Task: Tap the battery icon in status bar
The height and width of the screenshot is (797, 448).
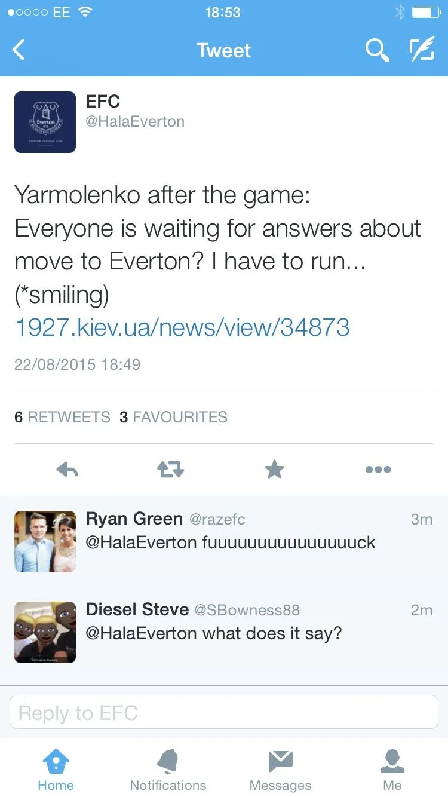Action: click(425, 12)
